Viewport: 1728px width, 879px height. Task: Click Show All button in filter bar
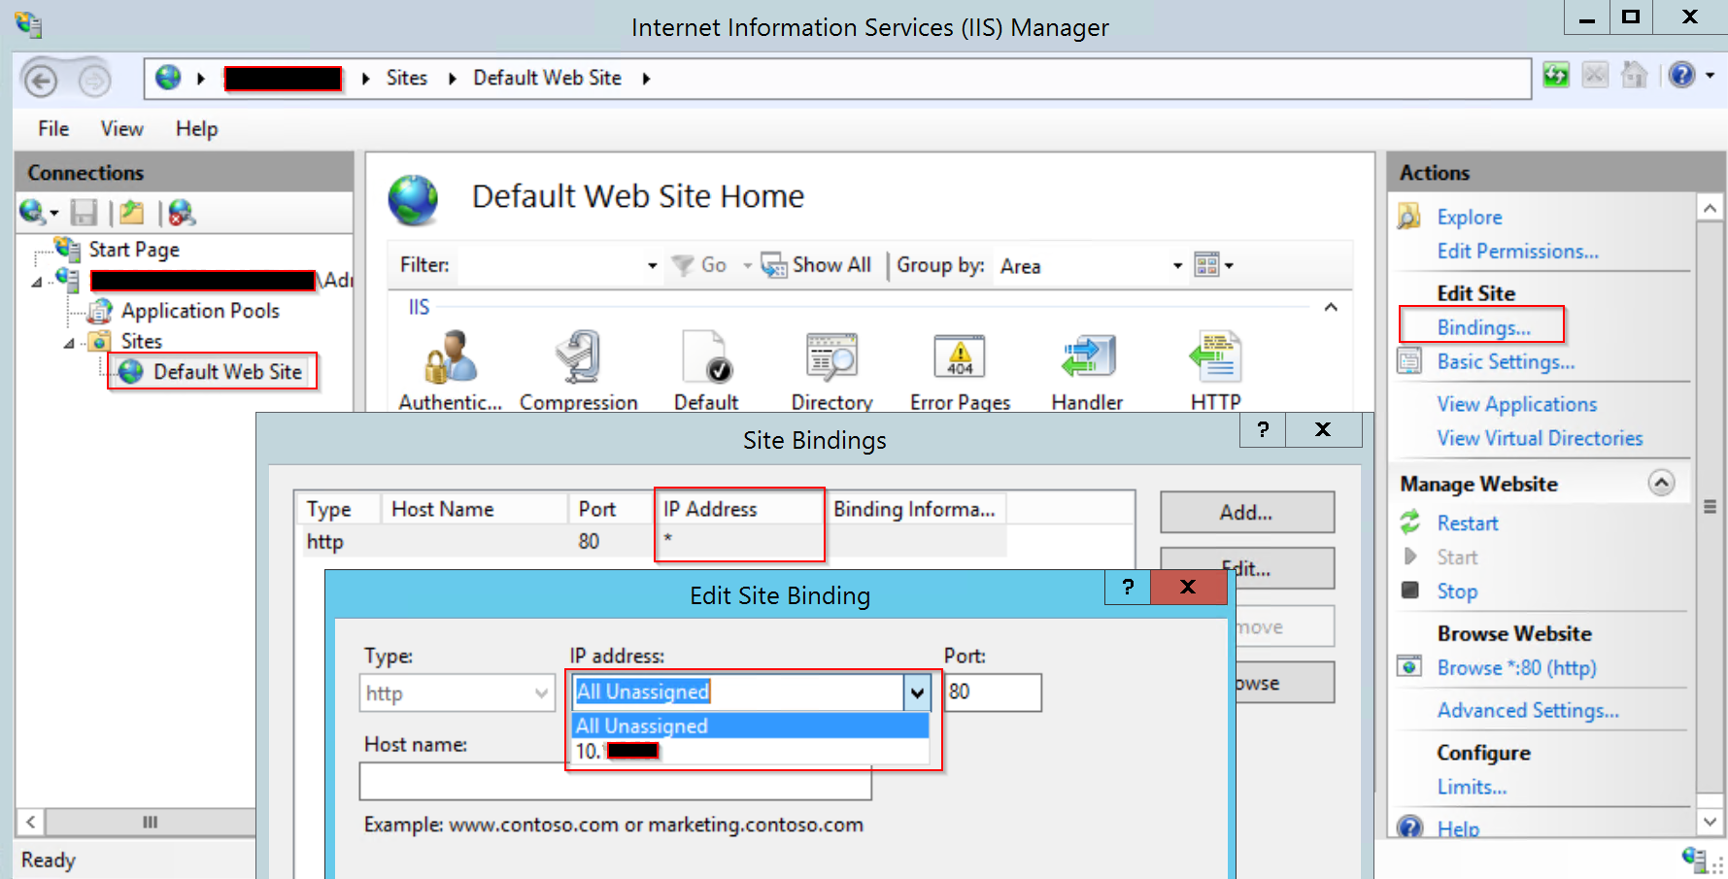tap(816, 265)
